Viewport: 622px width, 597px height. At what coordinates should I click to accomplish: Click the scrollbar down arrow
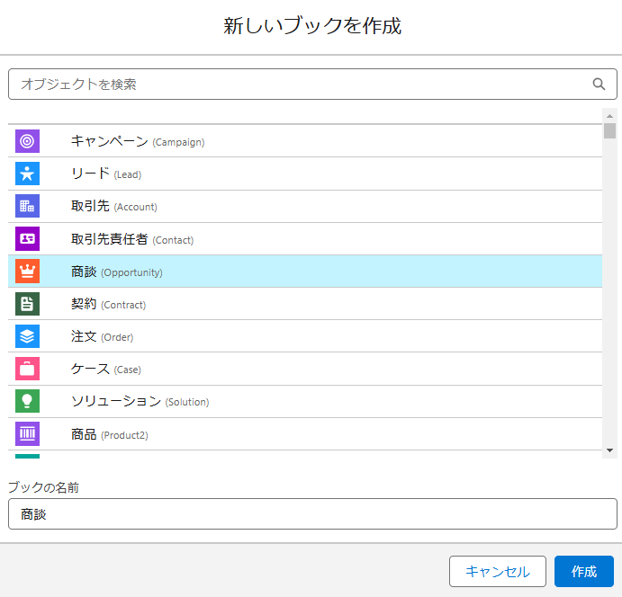pyautogui.click(x=609, y=450)
